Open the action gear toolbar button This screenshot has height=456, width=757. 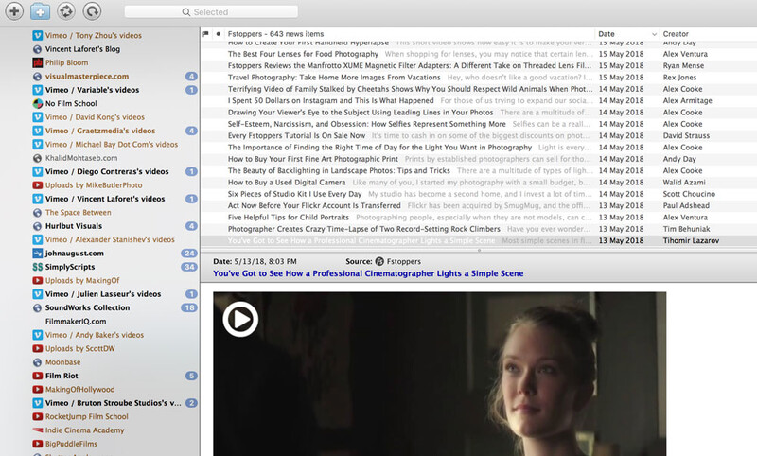coord(66,11)
